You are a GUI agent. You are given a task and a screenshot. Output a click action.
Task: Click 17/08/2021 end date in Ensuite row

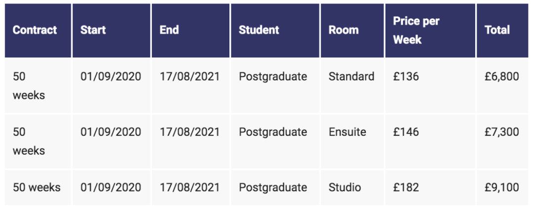coord(190,132)
